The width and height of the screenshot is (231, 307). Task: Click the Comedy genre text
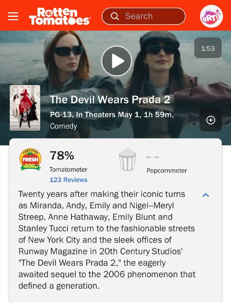click(x=63, y=126)
